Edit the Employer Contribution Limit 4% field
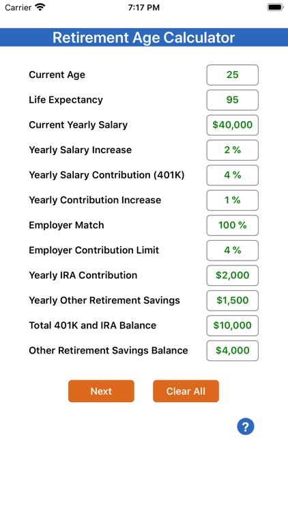 tap(233, 250)
